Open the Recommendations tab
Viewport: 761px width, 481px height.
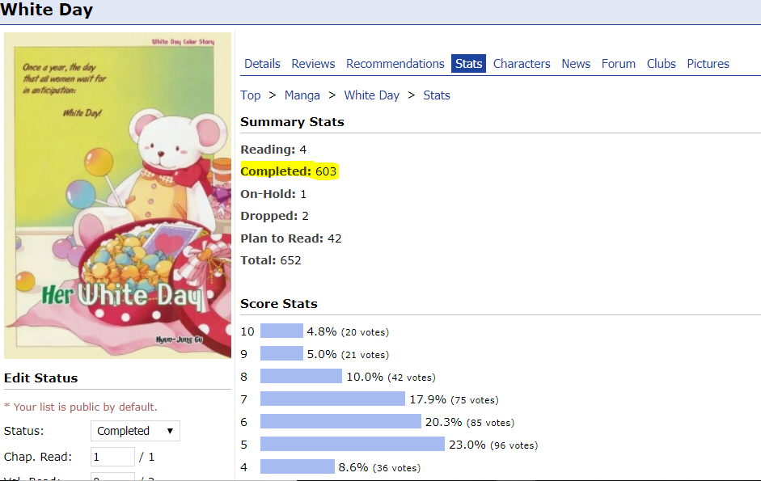[395, 64]
